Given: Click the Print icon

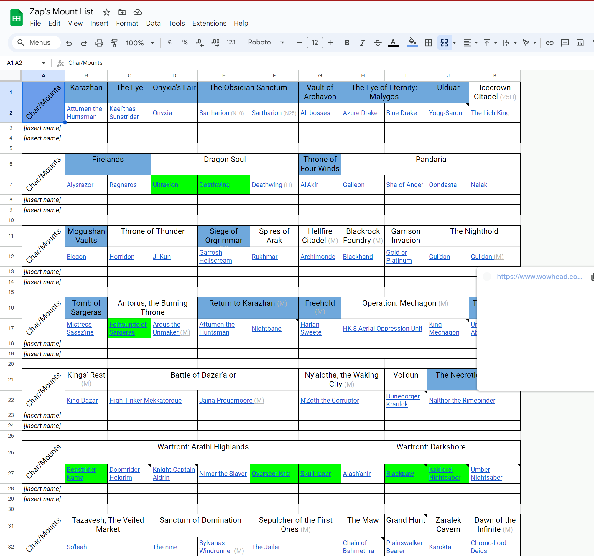Looking at the screenshot, I should click(99, 43).
